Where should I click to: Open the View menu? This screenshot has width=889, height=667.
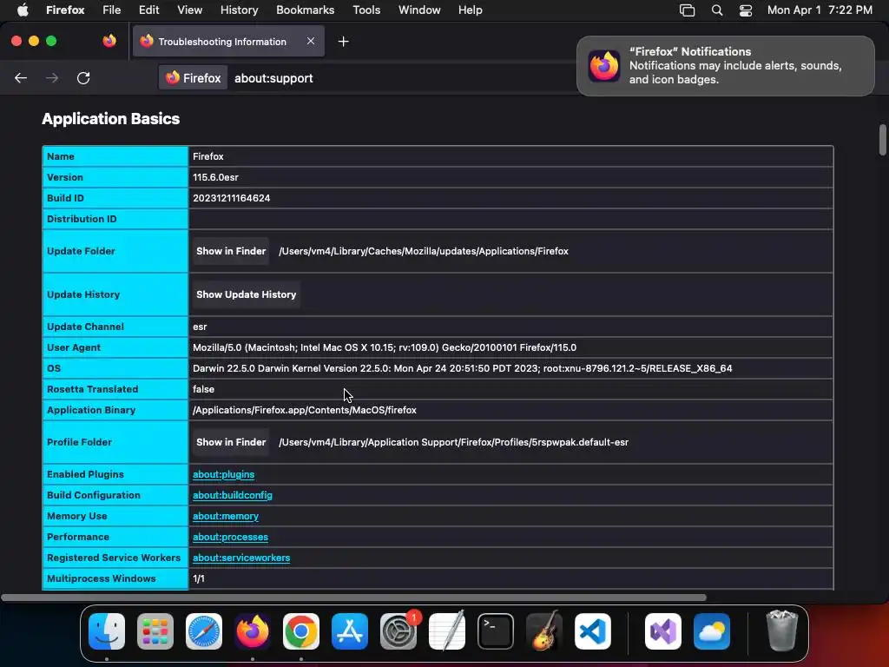coord(189,10)
